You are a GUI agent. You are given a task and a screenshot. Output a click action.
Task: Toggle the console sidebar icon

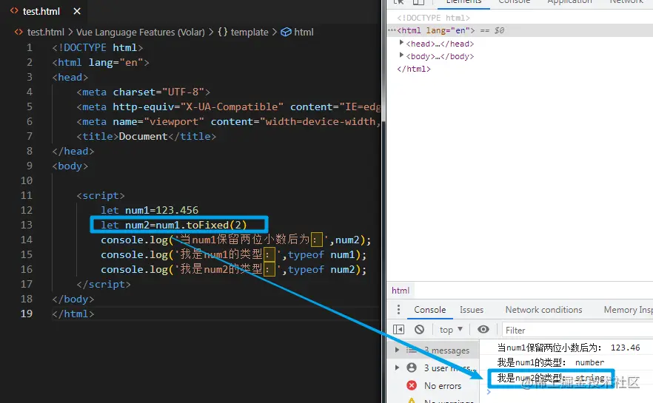pos(398,330)
